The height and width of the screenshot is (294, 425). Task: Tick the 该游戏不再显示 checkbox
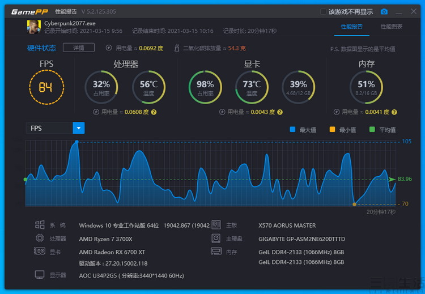[323, 12]
